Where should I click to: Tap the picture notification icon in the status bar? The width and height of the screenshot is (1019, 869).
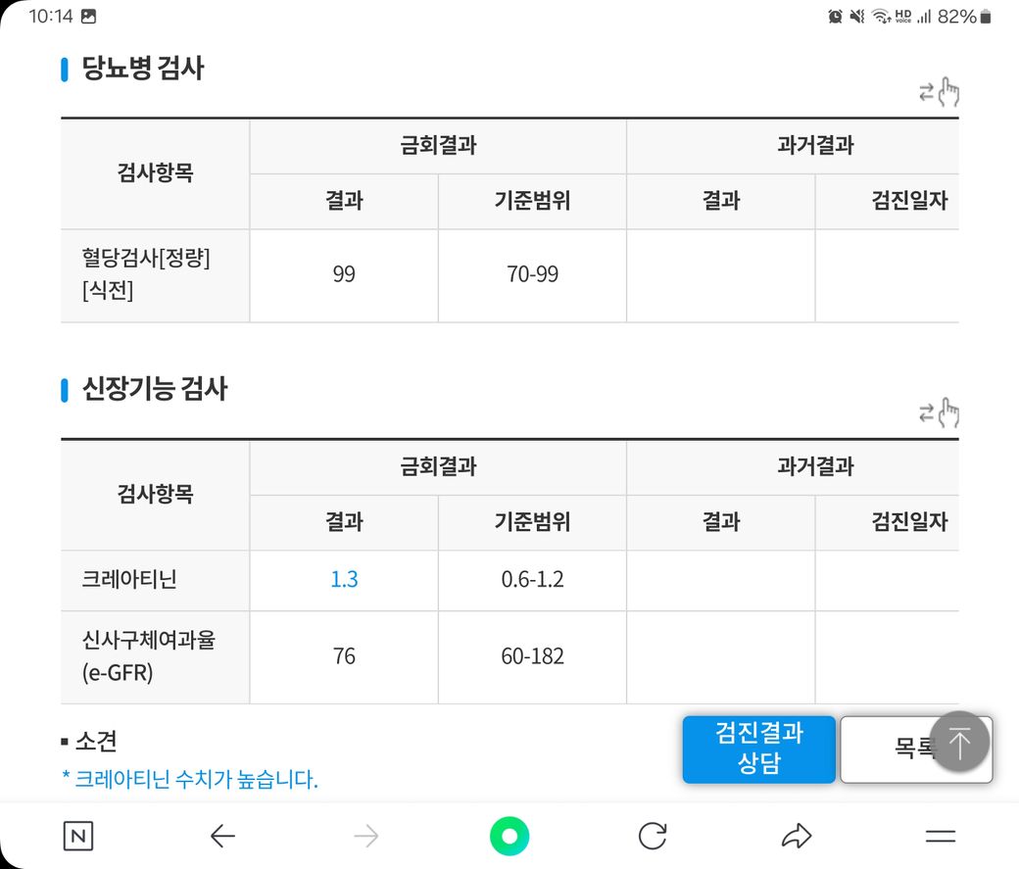[x=88, y=16]
